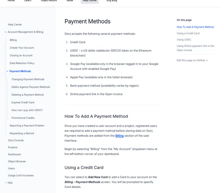Click italic Billing - Payment Methods text

point(82,182)
